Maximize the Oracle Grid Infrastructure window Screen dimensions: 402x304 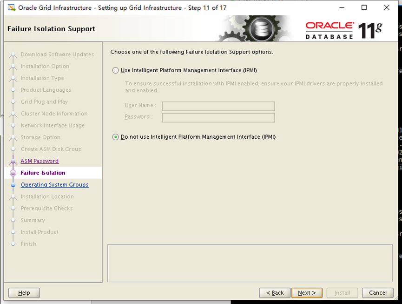(364, 8)
